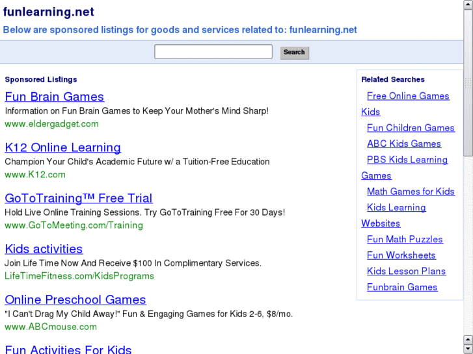Open PBS Kids Learning related search

[407, 160]
